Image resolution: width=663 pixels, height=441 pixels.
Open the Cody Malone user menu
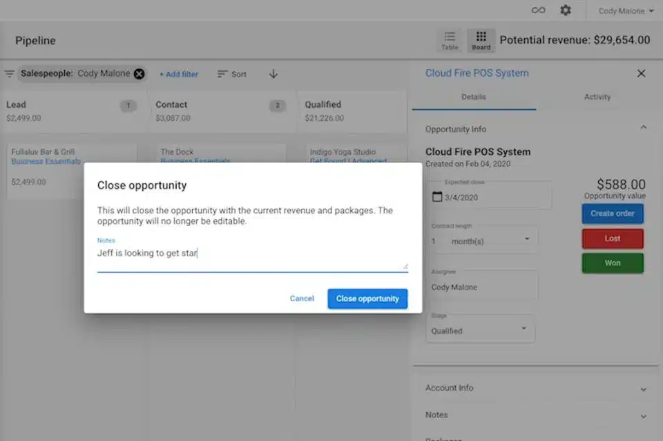[x=626, y=11]
